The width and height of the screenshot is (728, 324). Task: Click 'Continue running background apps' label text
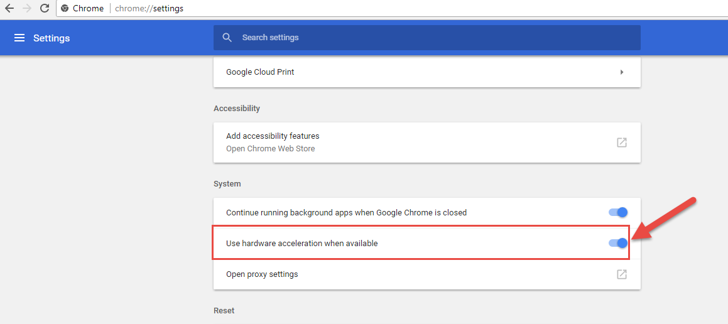pyautogui.click(x=346, y=213)
